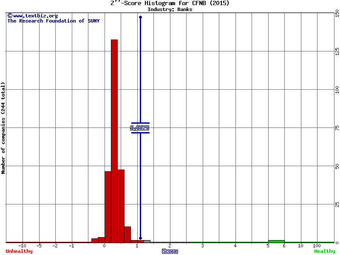Click the x-axis tick label -1
340x255 pixels.
pyautogui.click(x=71, y=246)
